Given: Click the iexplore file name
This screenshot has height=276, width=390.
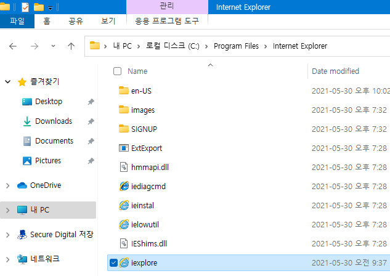Looking at the screenshot, I should [144, 263].
